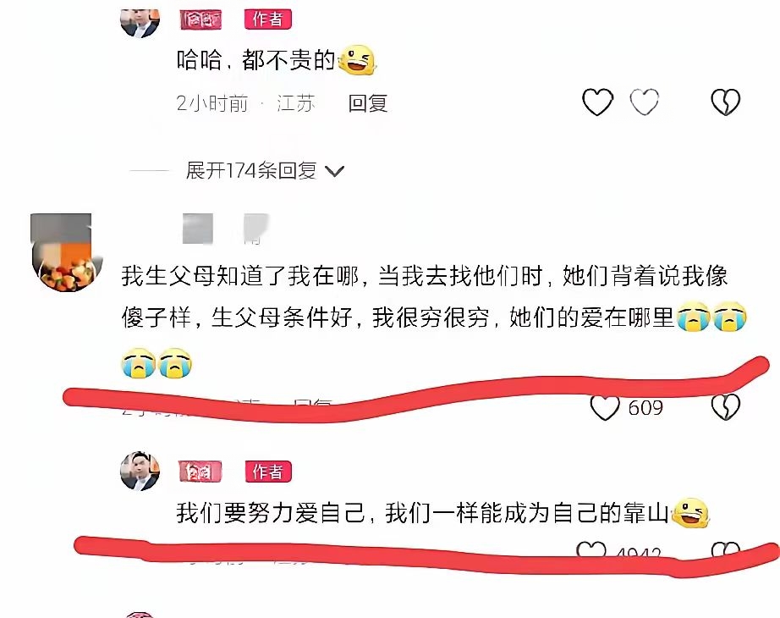This screenshot has height=618, width=780.
Task: Tap the faint second heart on top reply
Action: (x=644, y=102)
